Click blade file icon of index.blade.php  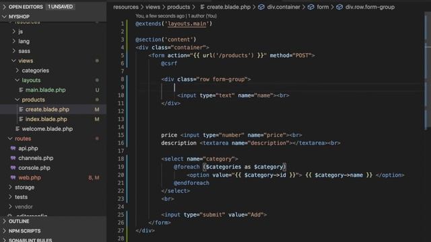(x=21, y=120)
